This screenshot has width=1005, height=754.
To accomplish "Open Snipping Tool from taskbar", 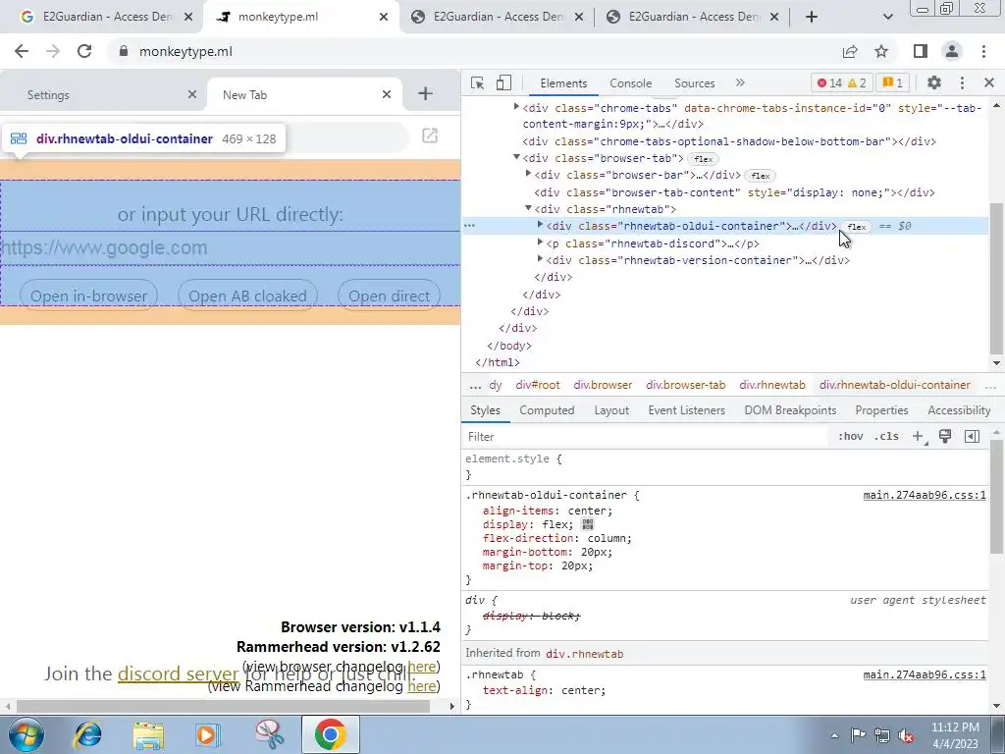I will [x=269, y=735].
